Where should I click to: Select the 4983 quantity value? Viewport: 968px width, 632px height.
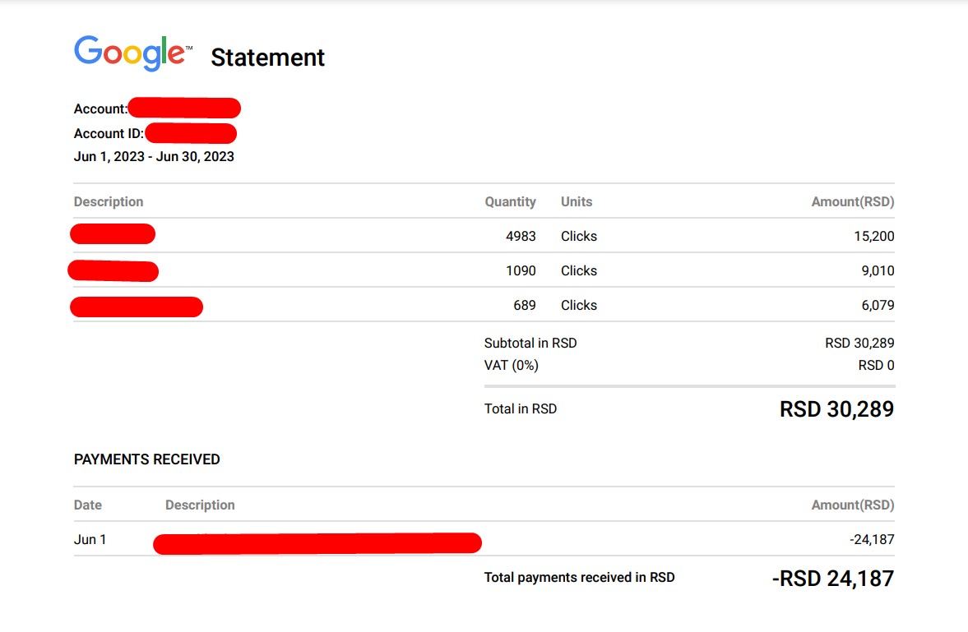point(521,236)
